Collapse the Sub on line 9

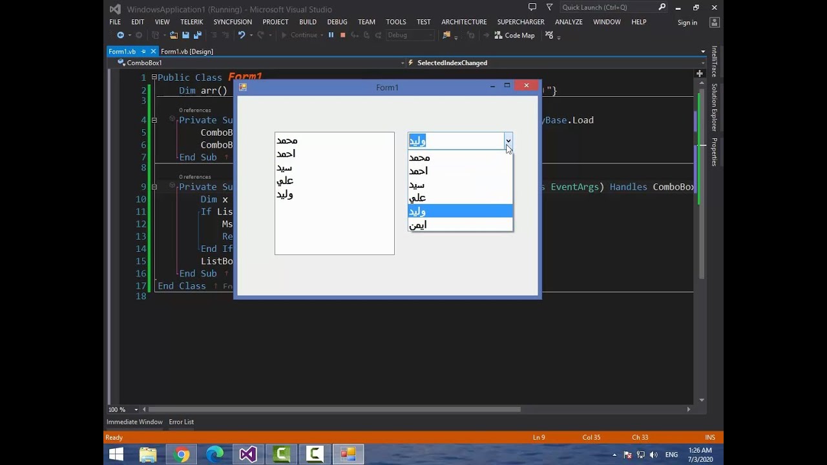[x=154, y=187]
